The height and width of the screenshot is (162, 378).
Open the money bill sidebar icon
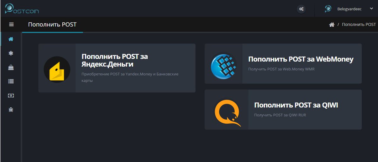(x=11, y=95)
